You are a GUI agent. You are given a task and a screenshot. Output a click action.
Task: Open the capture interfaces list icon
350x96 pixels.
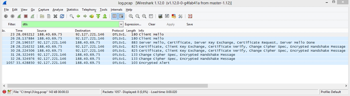click(x=6, y=16)
